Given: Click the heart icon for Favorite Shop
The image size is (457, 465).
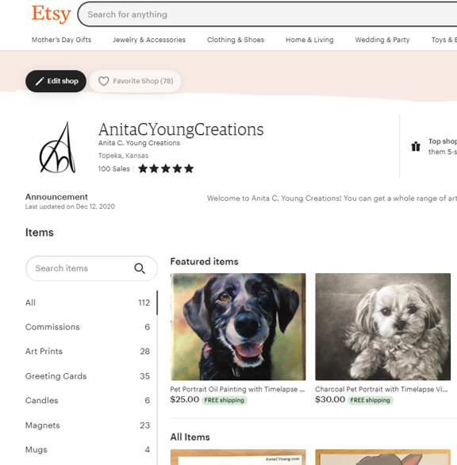Looking at the screenshot, I should [x=103, y=81].
